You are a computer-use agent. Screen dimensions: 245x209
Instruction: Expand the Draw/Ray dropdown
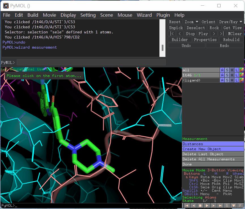coord(231,22)
